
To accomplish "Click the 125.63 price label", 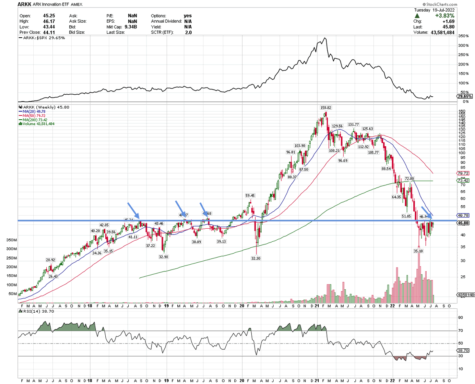I will [367, 129].
